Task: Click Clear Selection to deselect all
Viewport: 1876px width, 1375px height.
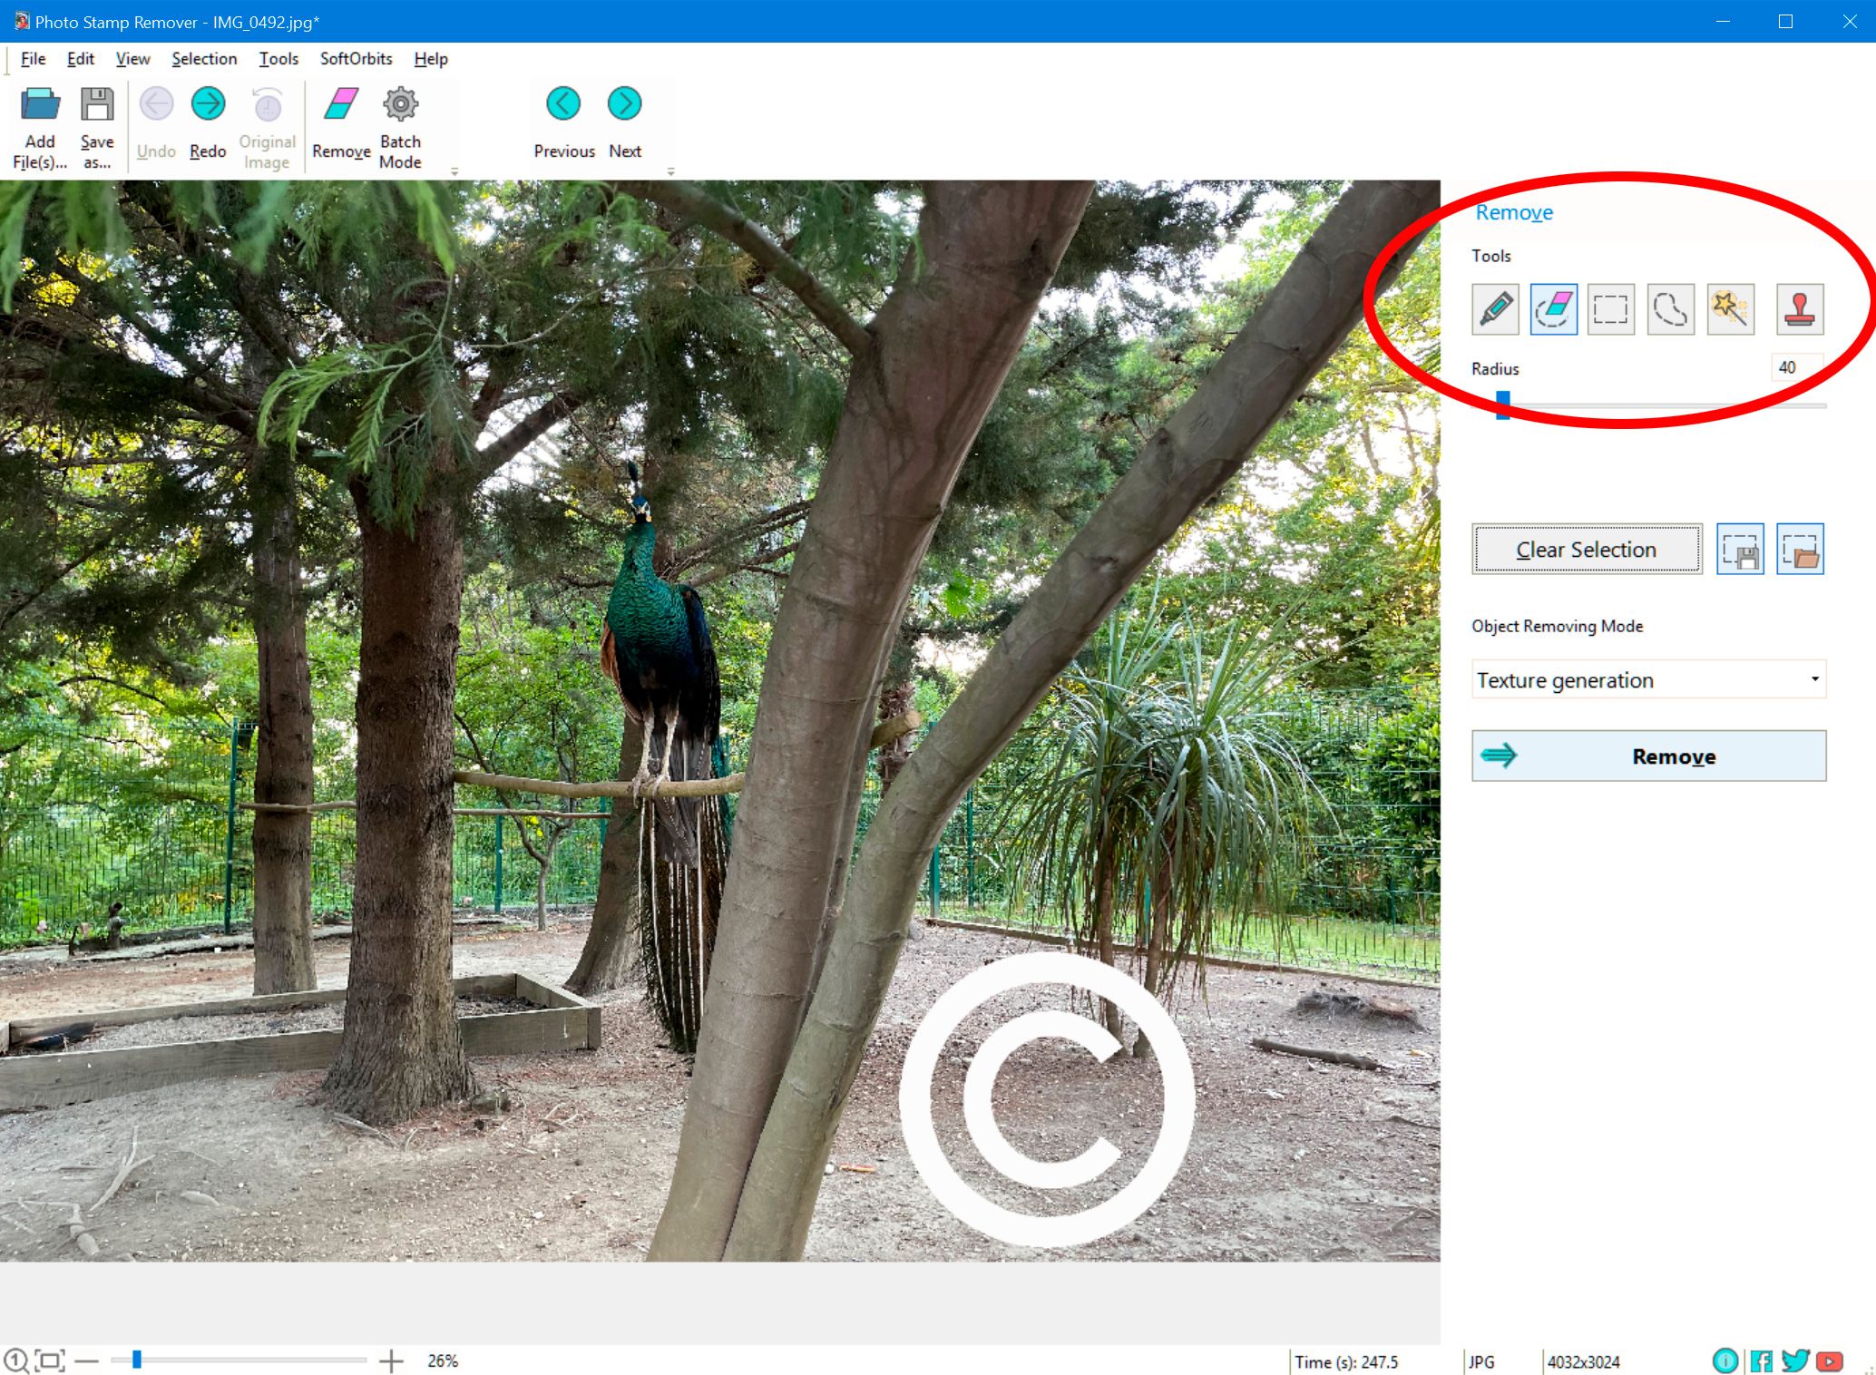Action: pos(1585,551)
